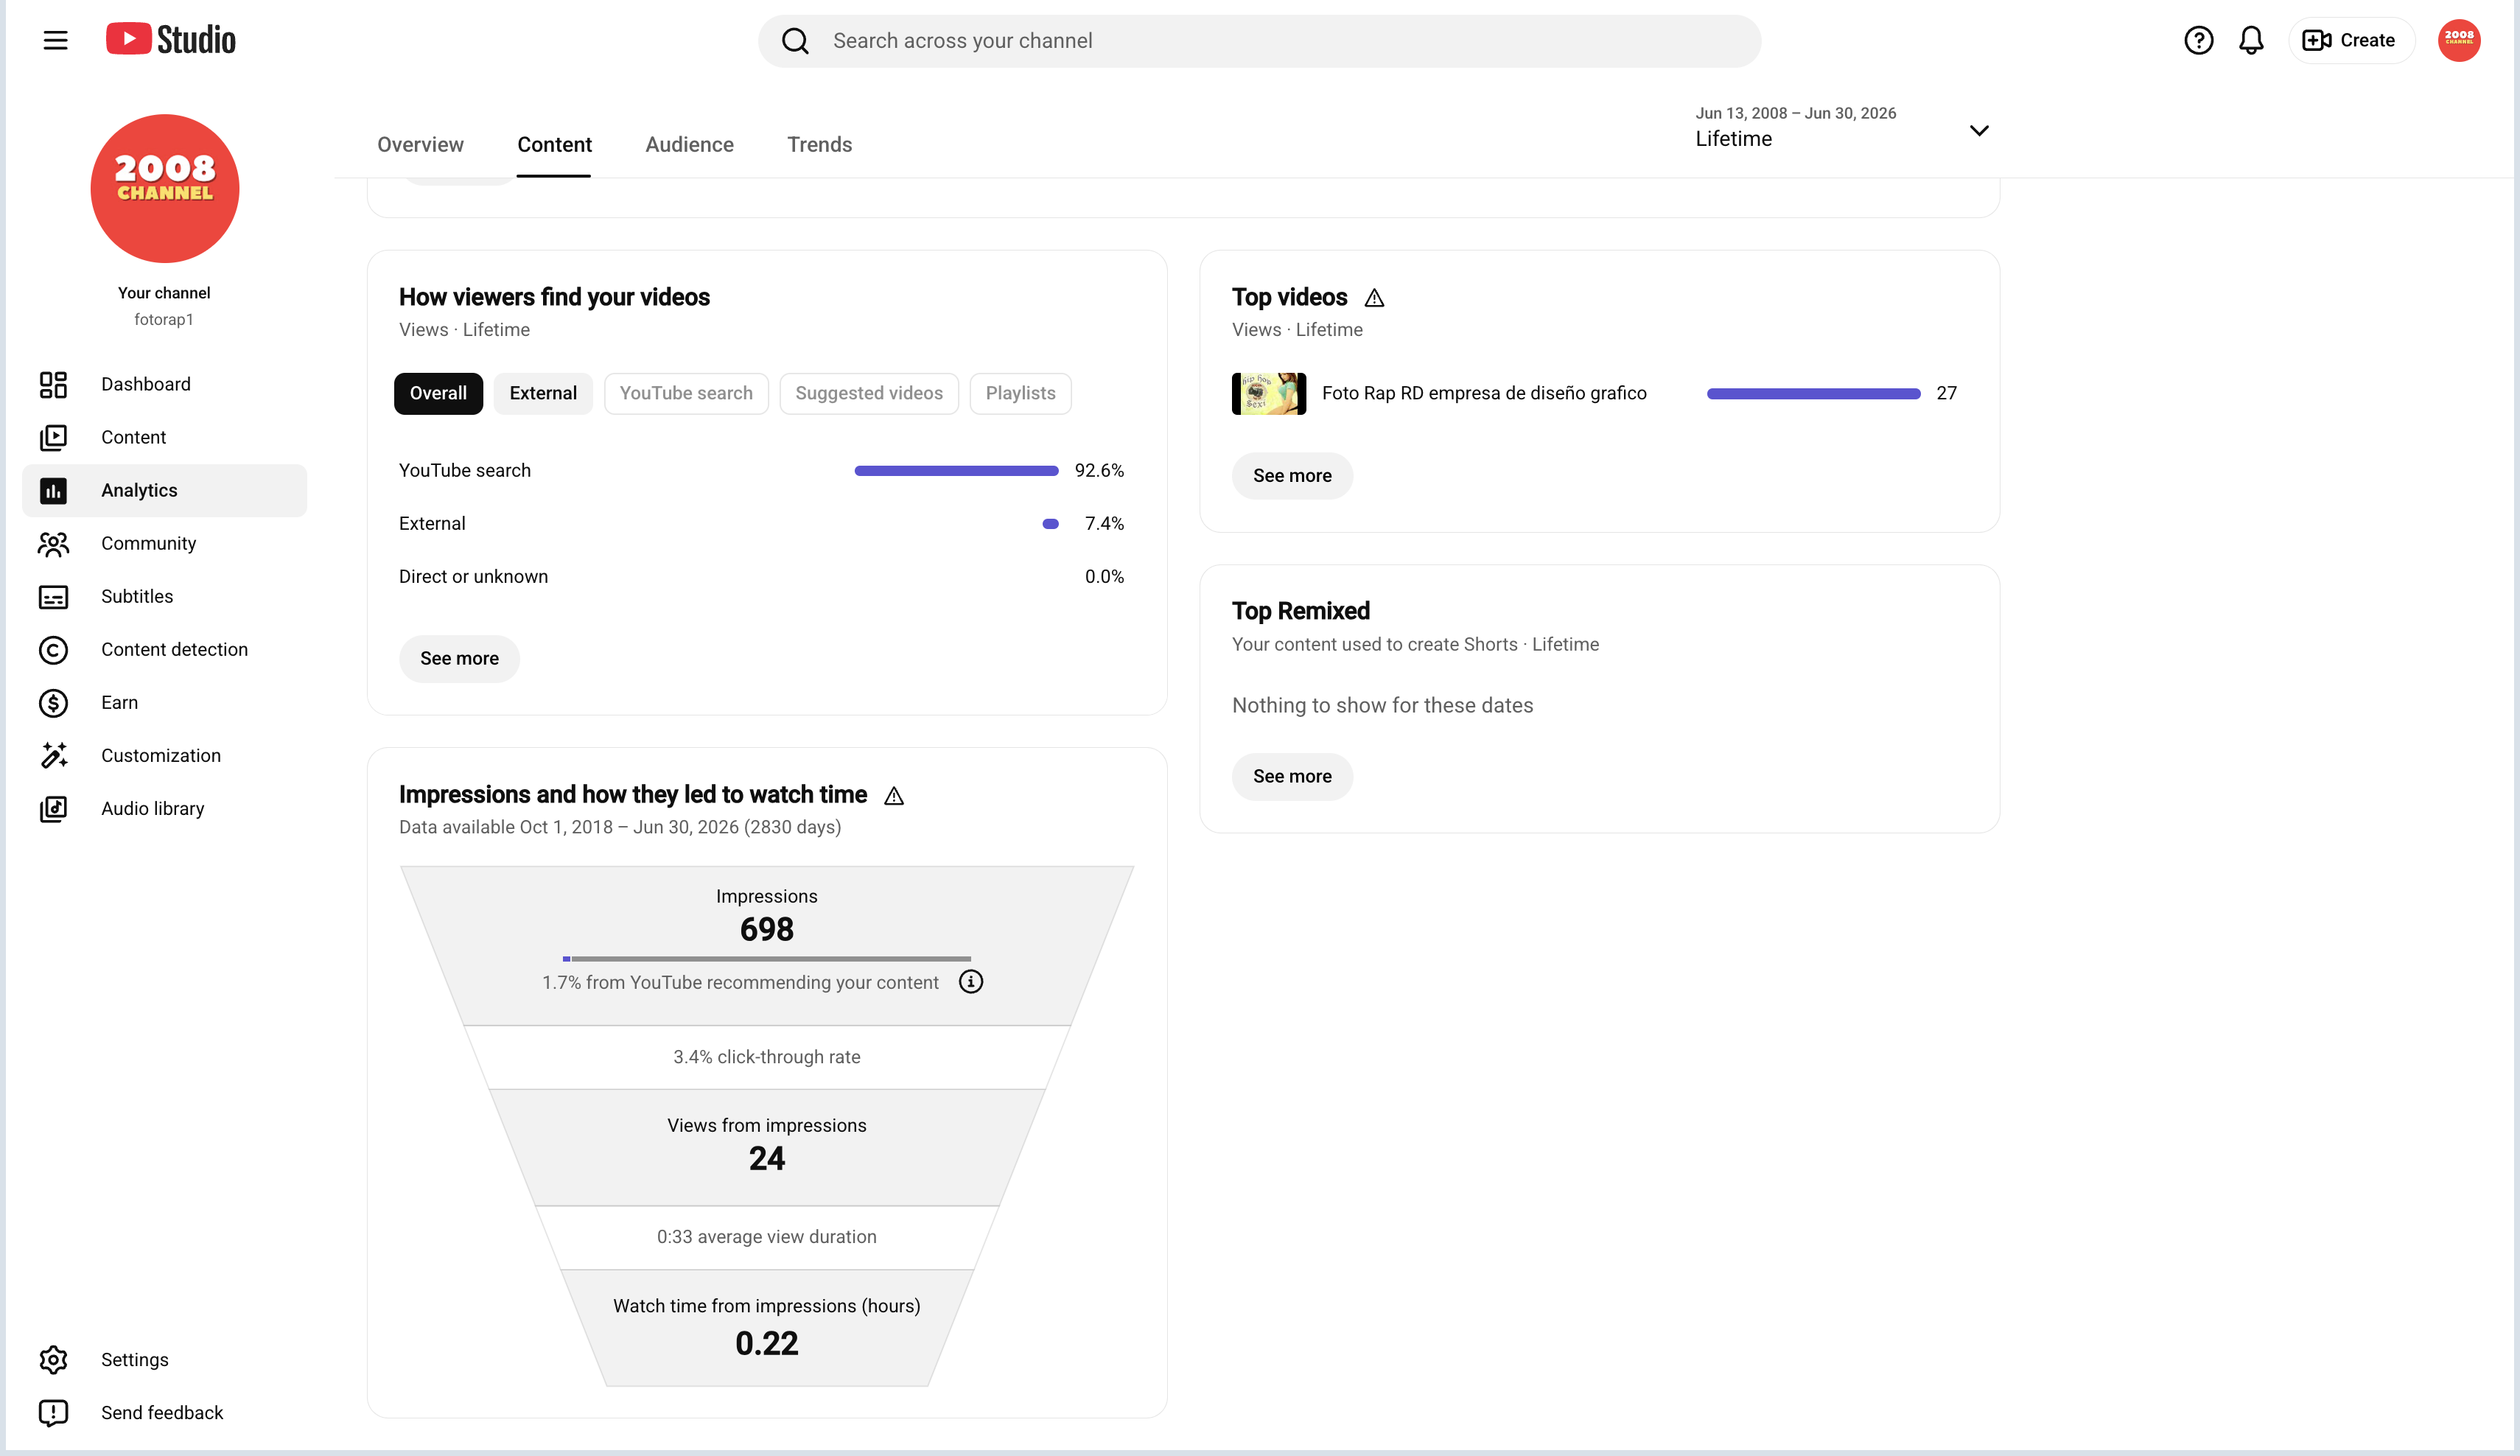The height and width of the screenshot is (1456, 2520).
Task: Click the YouTube search row label
Action: tap(465, 470)
